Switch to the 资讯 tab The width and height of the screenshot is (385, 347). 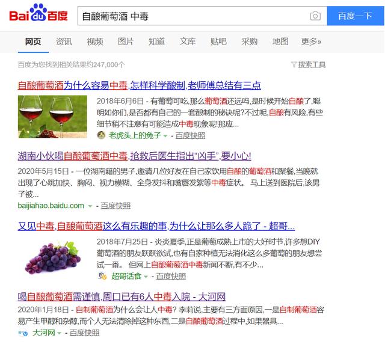point(64,41)
